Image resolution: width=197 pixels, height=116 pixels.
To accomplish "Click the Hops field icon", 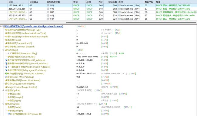I will [x=6, y=40].
